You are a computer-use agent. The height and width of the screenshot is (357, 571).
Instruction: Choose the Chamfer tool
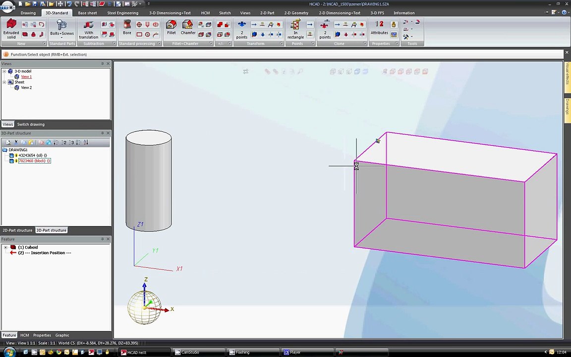point(188,28)
